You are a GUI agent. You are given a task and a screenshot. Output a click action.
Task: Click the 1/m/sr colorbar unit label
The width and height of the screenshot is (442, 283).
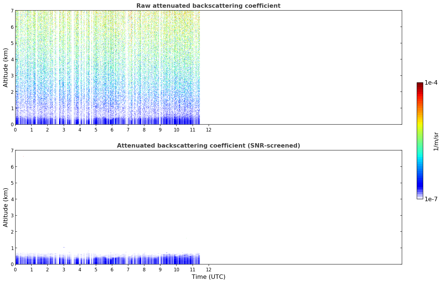[x=436, y=141]
